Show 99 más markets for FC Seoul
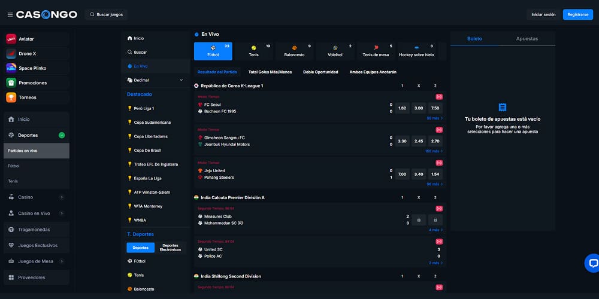 coord(435,118)
